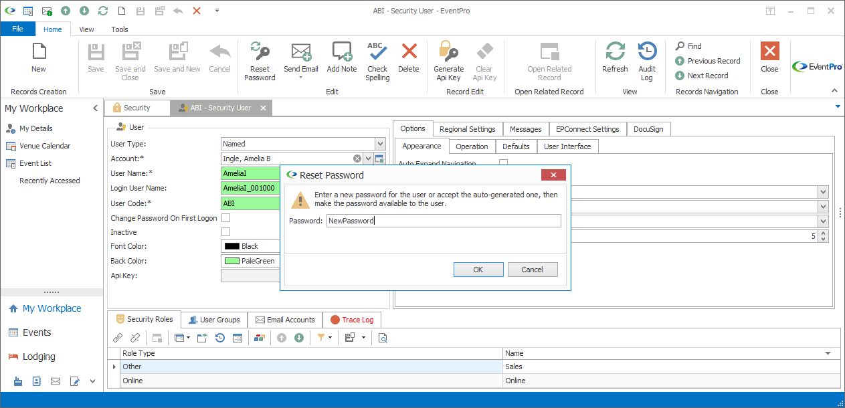Image resolution: width=845 pixels, height=408 pixels.
Task: Click OK in Reset Password dialog
Action: [478, 270]
